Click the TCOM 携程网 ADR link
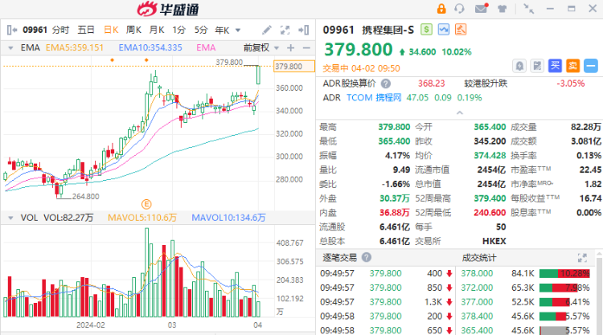This screenshot has height=335, width=603. tap(373, 97)
